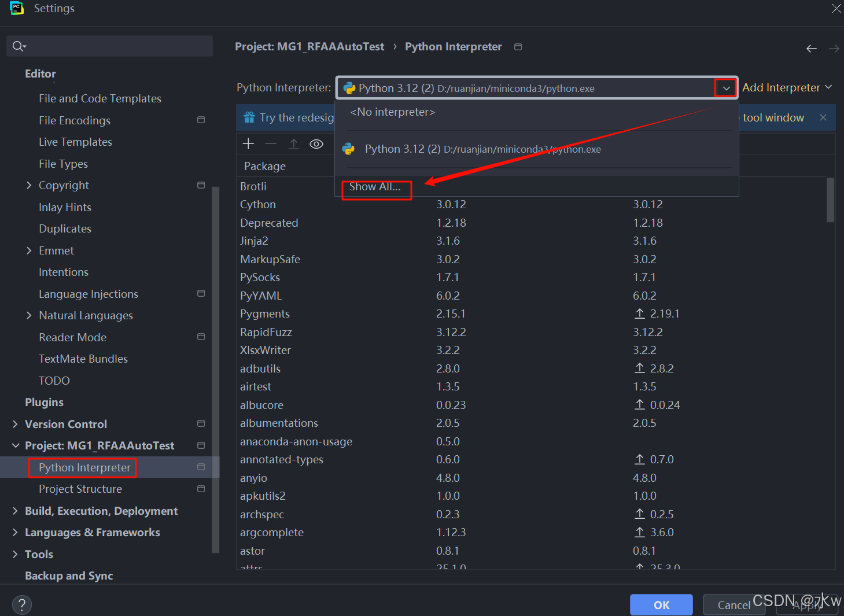Viewport: 844px width, 616px height.
Task: Click the project icon next to File Encodings
Action: pos(201,120)
